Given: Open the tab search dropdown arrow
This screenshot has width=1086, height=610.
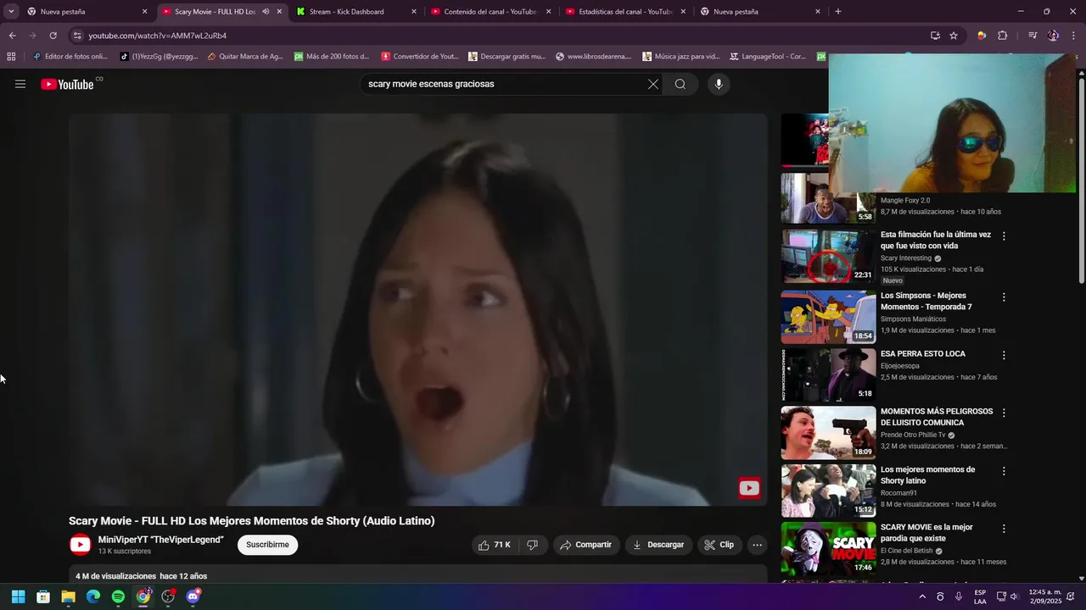Looking at the screenshot, I should coord(11,12).
